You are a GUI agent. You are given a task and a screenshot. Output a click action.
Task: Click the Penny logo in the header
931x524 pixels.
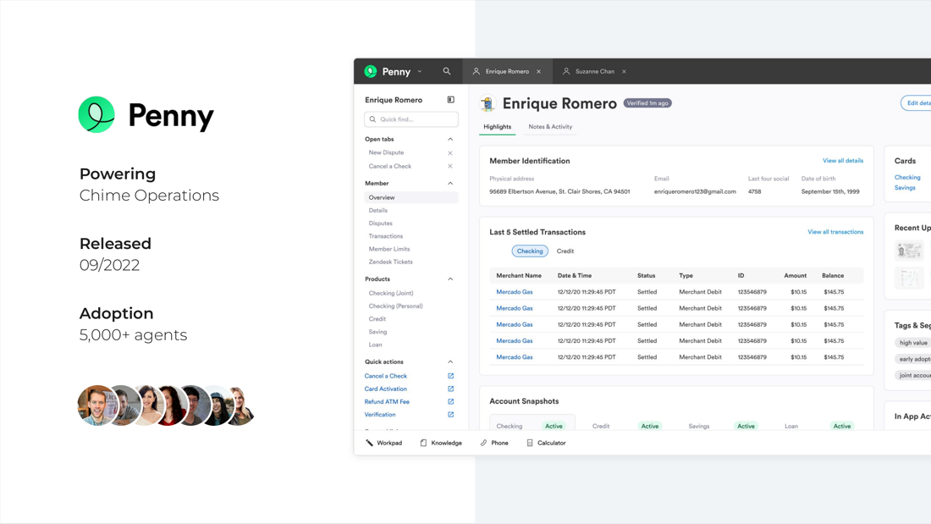click(x=370, y=71)
